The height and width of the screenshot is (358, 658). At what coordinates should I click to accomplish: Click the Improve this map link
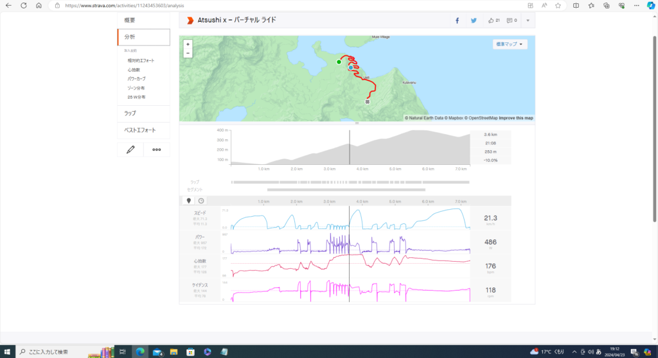(x=515, y=118)
